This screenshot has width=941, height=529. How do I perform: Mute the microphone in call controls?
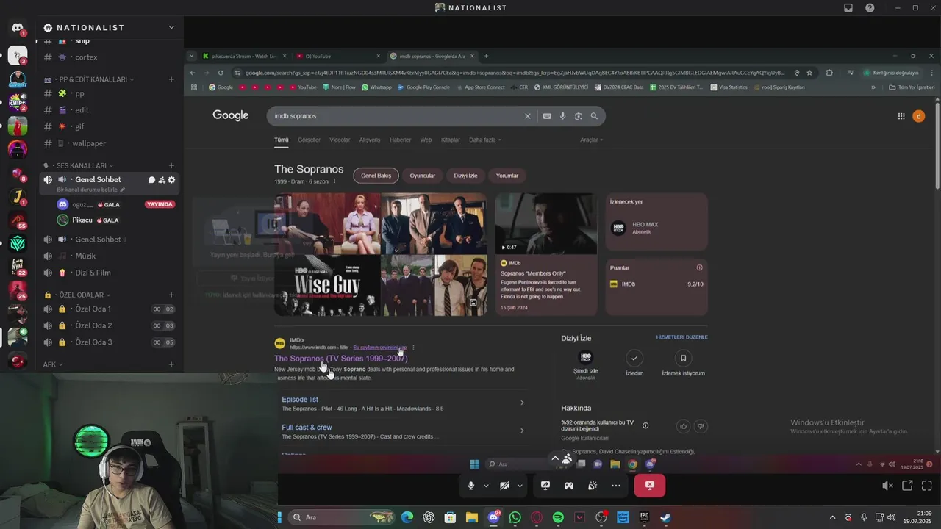pyautogui.click(x=471, y=486)
